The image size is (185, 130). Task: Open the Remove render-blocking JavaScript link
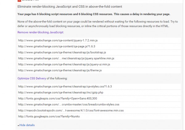pos(41,32)
